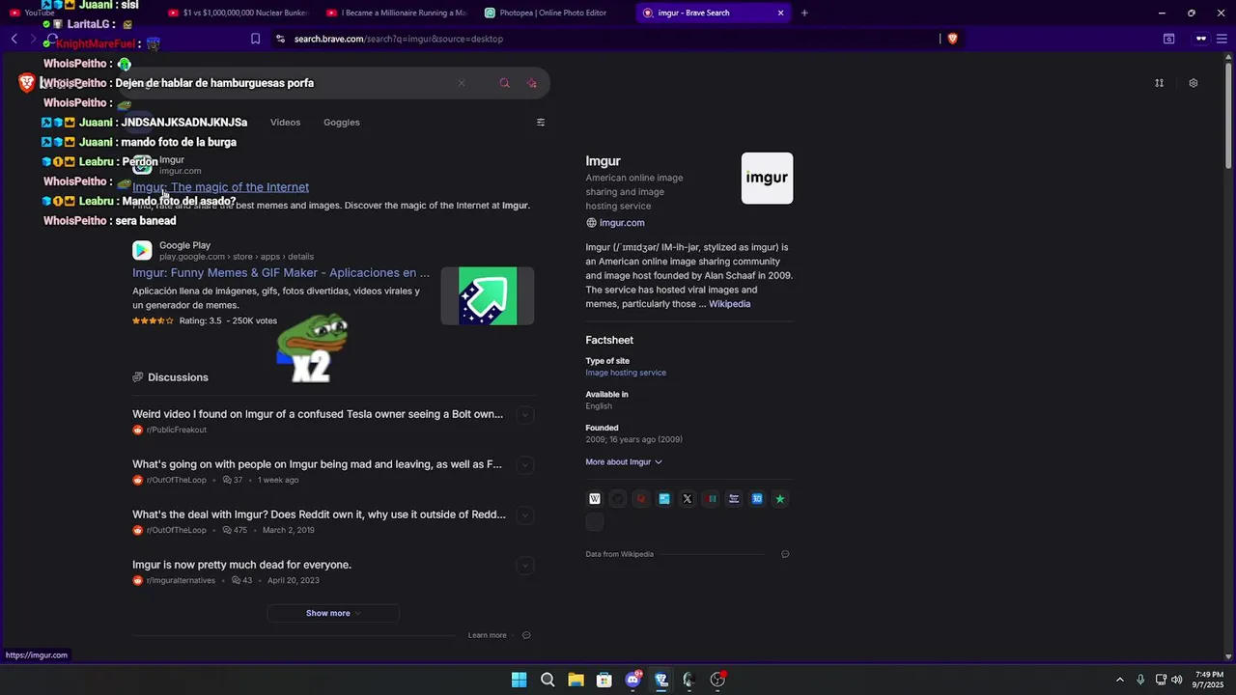
Task: Click the red swirl profile icon
Action: tap(641, 499)
